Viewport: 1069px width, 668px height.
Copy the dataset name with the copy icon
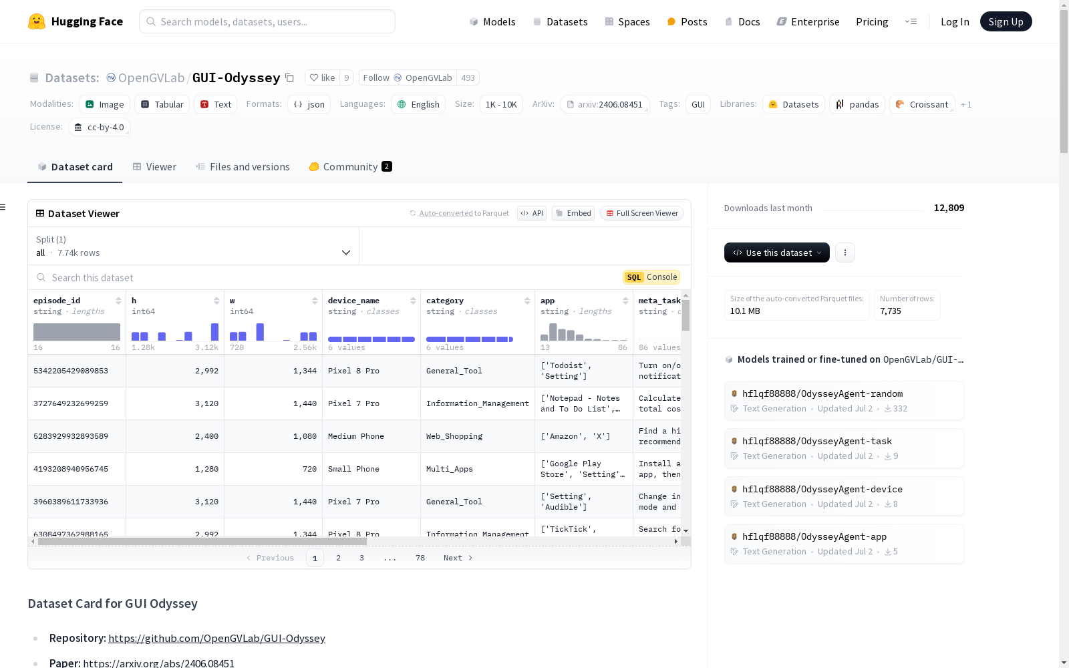289,77
